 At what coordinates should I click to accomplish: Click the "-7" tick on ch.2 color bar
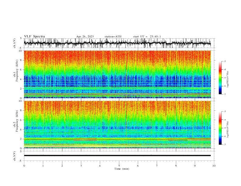[x=225, y=144]
